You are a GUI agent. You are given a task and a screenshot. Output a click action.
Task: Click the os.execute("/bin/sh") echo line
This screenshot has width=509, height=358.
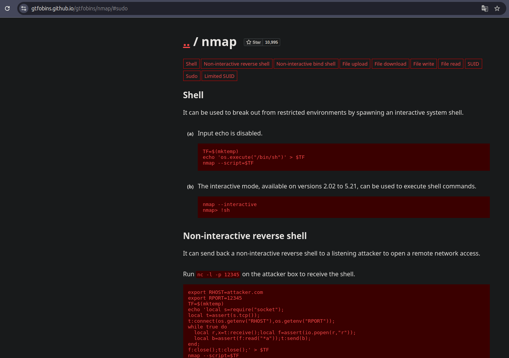254,157
